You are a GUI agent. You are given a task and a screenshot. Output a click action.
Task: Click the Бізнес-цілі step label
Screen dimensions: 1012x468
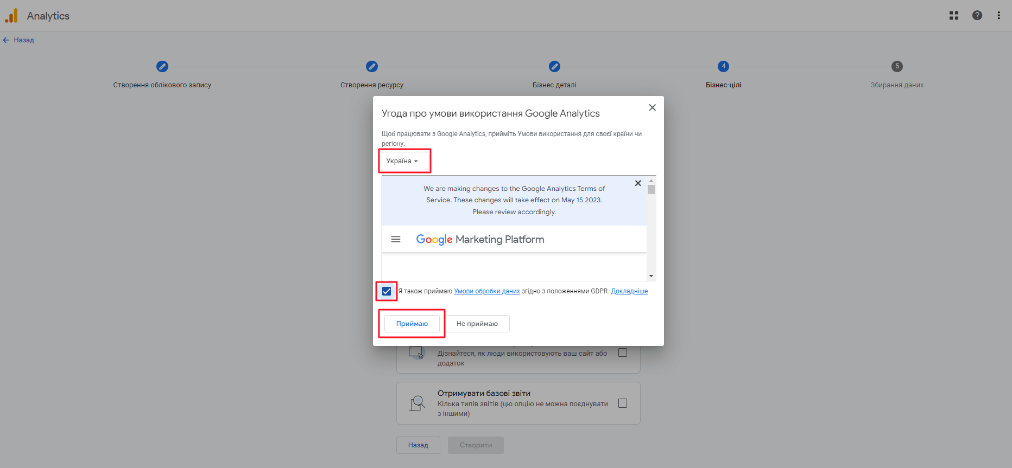click(x=723, y=85)
